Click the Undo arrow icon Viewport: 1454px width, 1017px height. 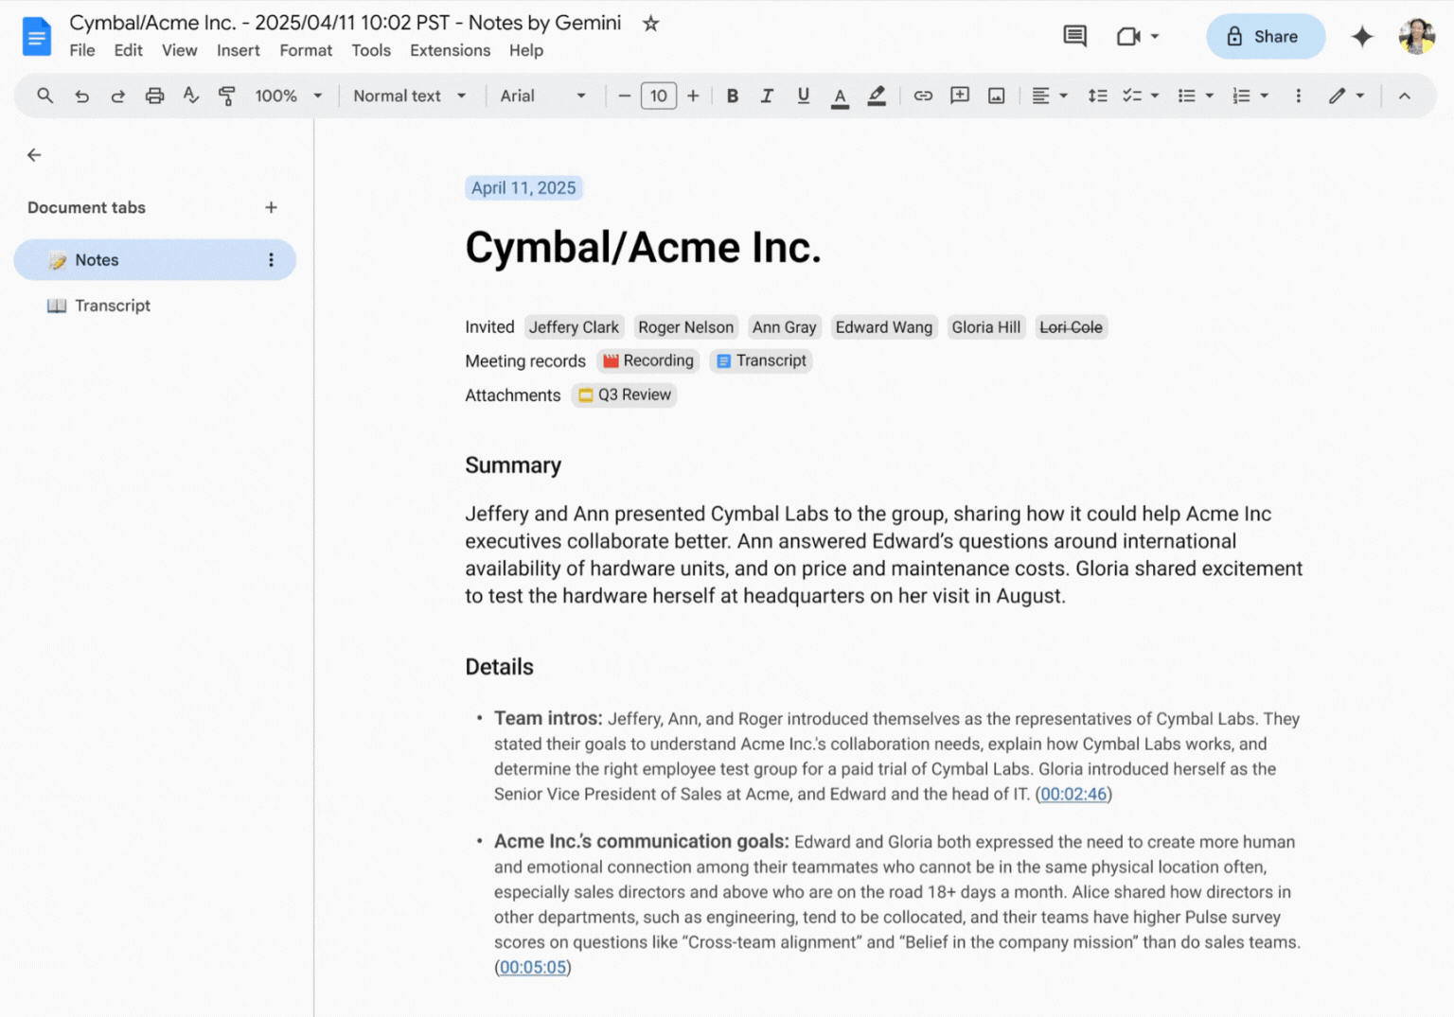(x=82, y=96)
